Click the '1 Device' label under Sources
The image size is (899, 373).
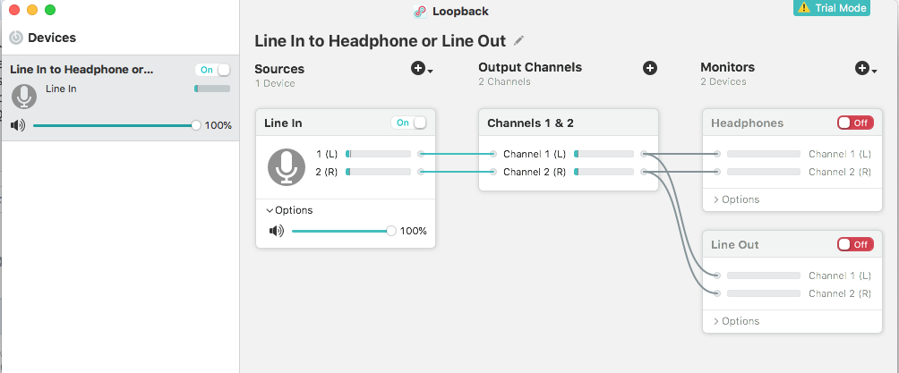[275, 84]
